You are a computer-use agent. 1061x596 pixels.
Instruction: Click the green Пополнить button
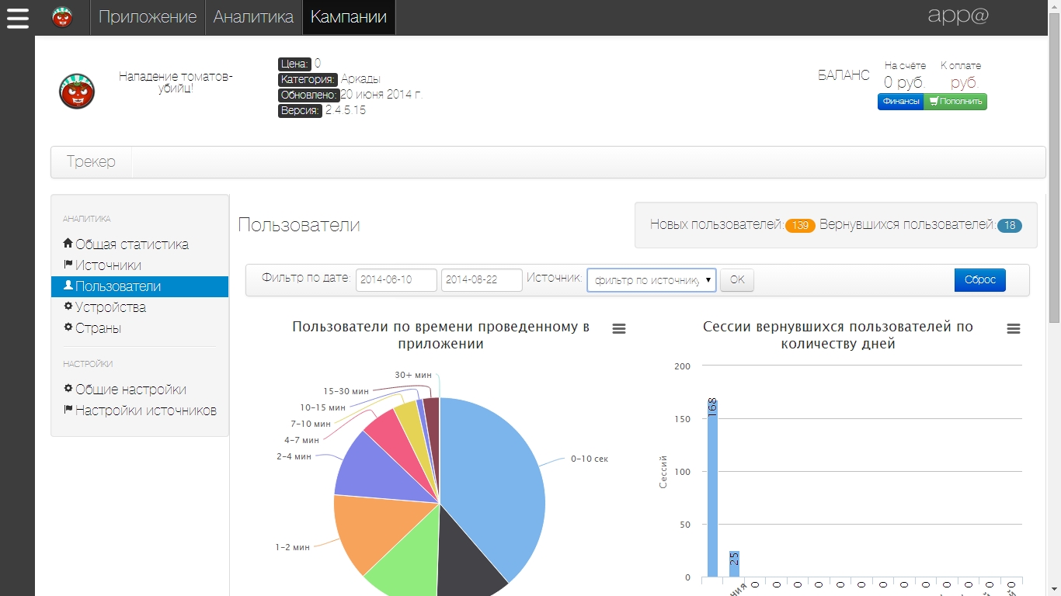click(x=955, y=102)
